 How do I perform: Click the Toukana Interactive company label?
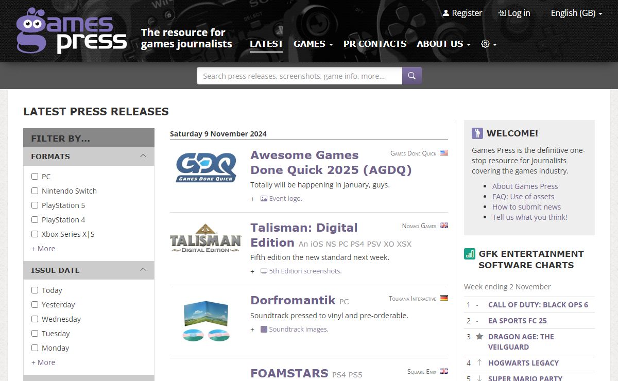pyautogui.click(x=413, y=299)
